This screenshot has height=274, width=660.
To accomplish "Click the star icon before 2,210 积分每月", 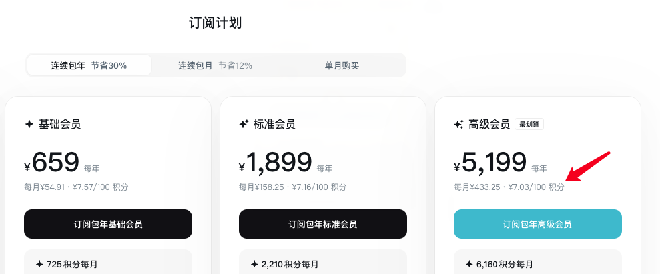I will point(254,264).
